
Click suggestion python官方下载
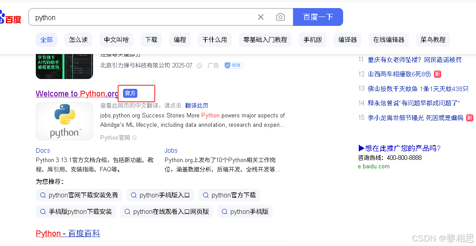(229, 195)
